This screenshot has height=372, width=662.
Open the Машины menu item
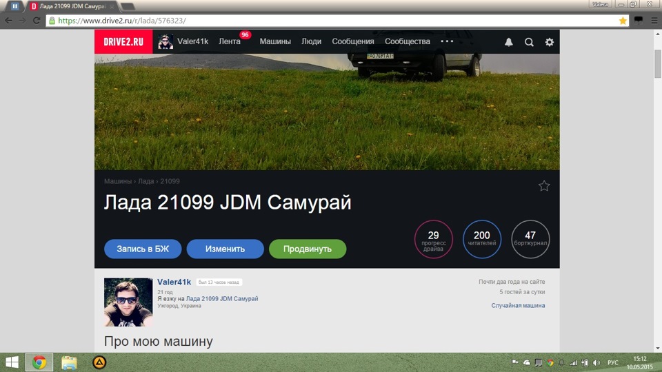pos(275,41)
